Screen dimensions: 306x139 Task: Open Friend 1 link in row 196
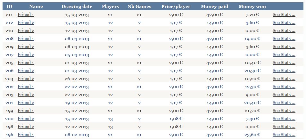tap(26, 135)
